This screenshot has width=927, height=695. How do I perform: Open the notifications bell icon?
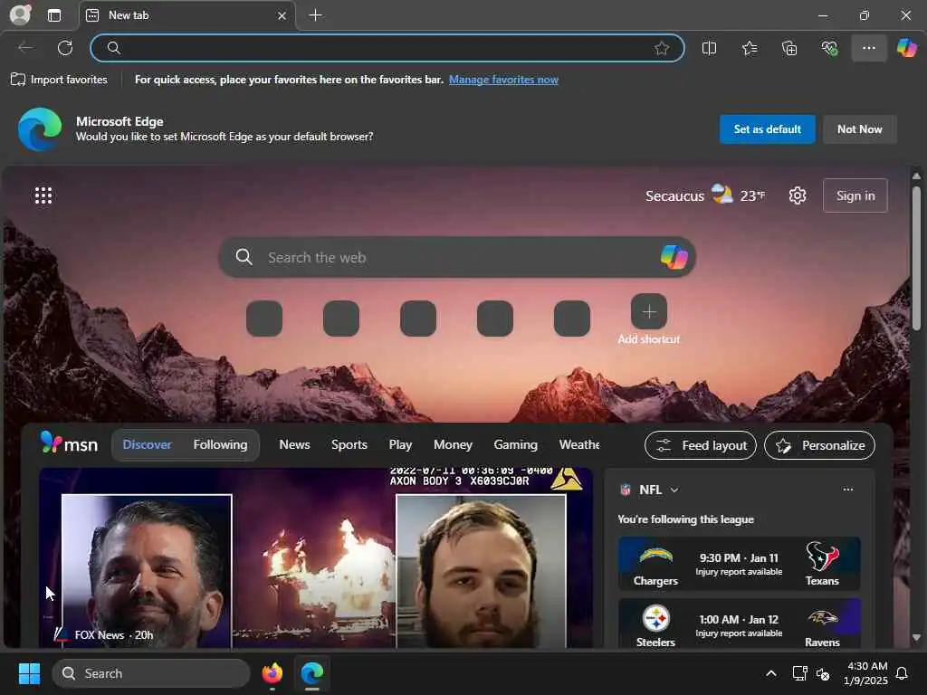pos(902,673)
